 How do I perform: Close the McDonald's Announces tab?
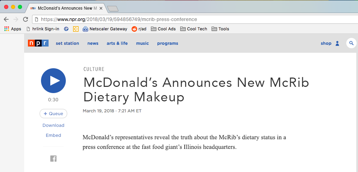coord(101,8)
